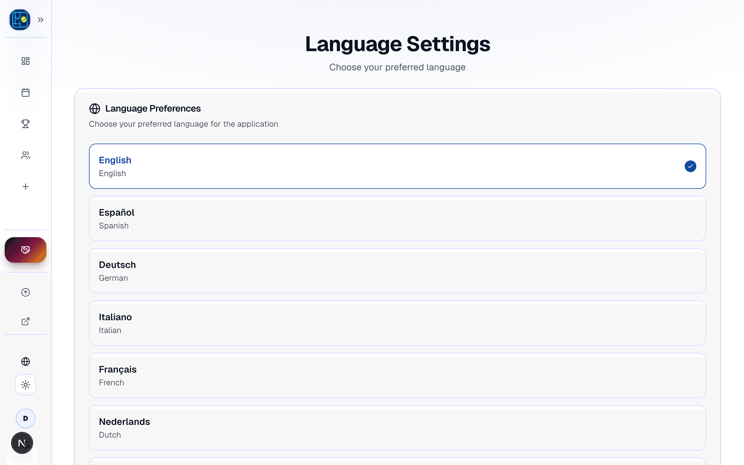The height and width of the screenshot is (465, 744).
Task: Open the dashboard grid icon
Action: point(26,61)
